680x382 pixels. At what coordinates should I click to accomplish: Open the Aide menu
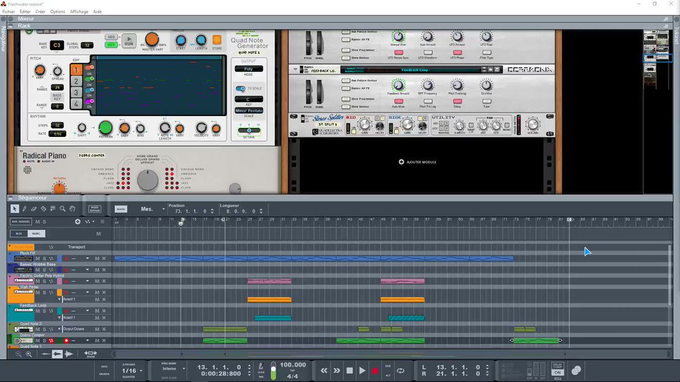pyautogui.click(x=97, y=11)
